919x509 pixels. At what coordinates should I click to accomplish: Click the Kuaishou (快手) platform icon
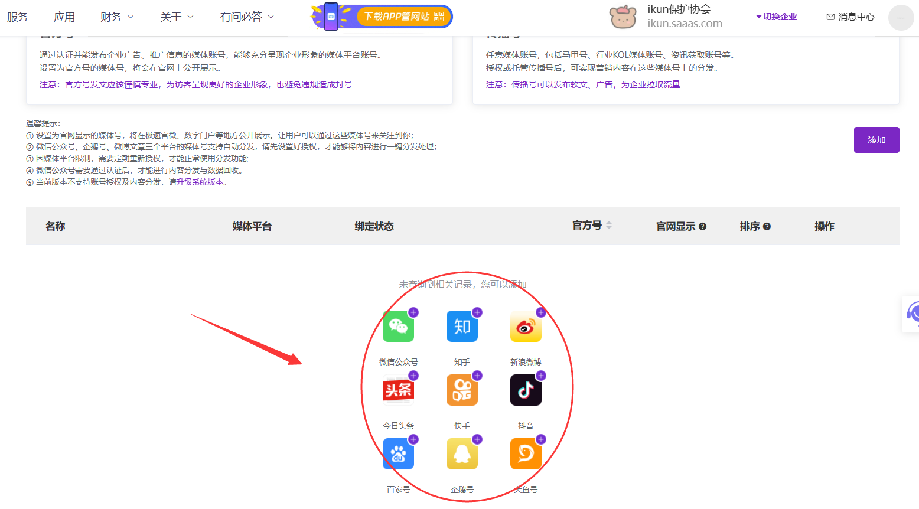point(462,390)
